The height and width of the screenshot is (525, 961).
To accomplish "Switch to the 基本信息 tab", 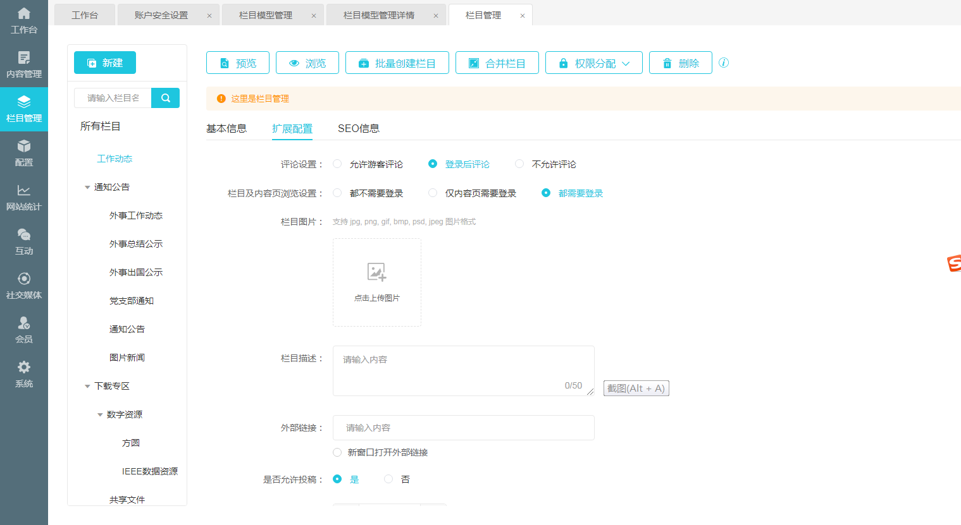I will coord(226,128).
